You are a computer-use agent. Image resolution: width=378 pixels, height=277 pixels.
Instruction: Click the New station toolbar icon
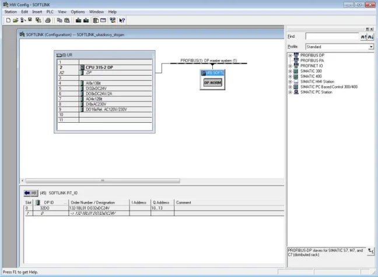[x=8, y=20]
